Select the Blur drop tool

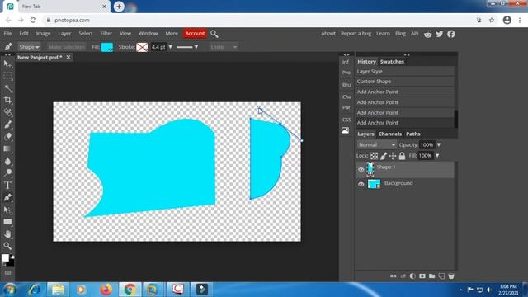[x=7, y=161]
